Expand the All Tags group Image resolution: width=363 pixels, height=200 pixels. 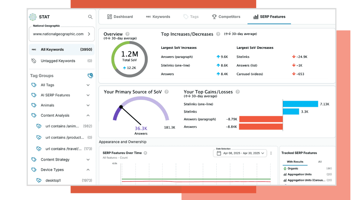click(x=88, y=85)
